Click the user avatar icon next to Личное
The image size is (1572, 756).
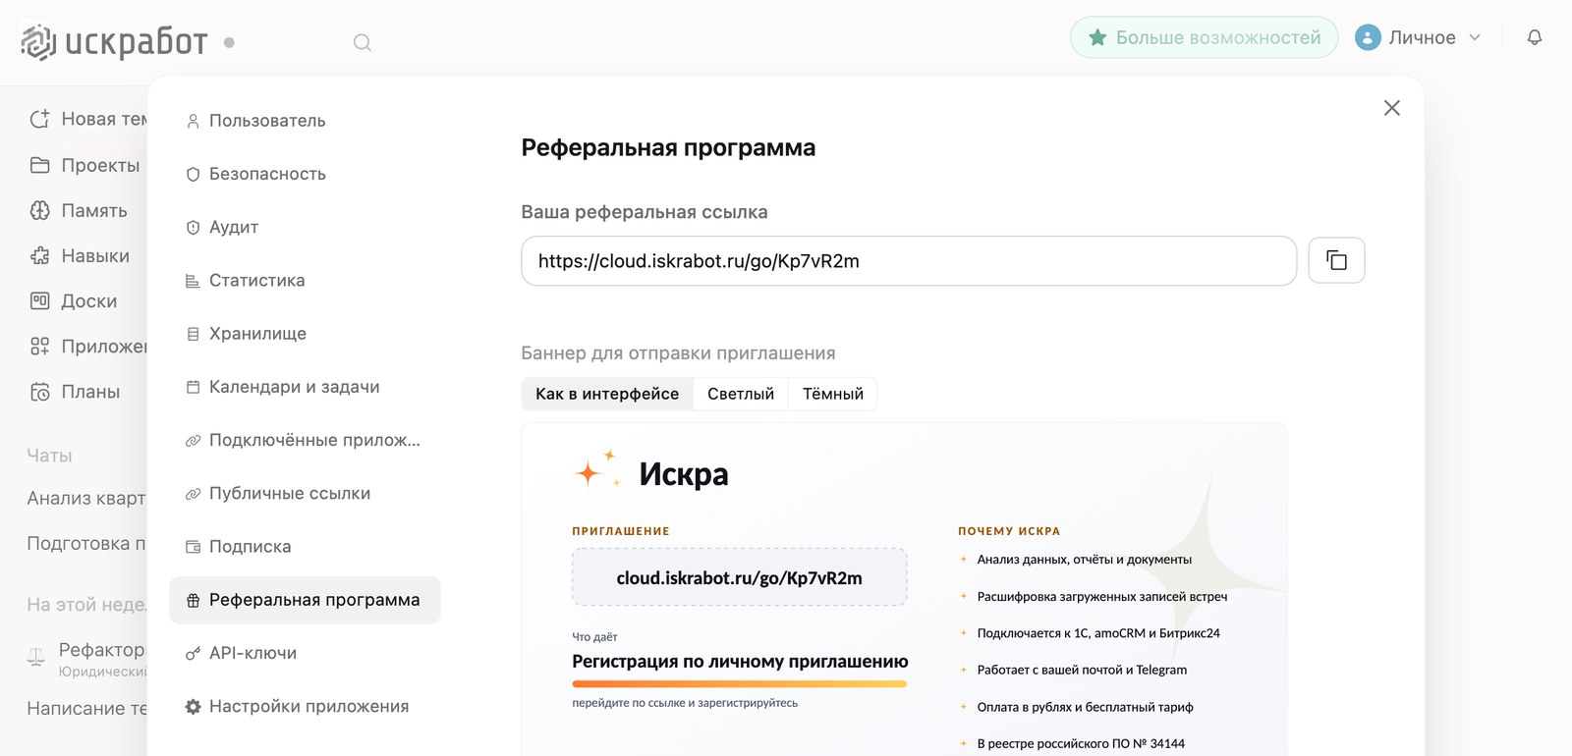(1368, 37)
